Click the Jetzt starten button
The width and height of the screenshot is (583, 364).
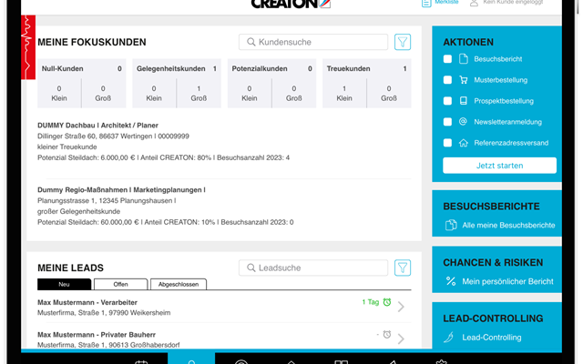click(x=499, y=166)
